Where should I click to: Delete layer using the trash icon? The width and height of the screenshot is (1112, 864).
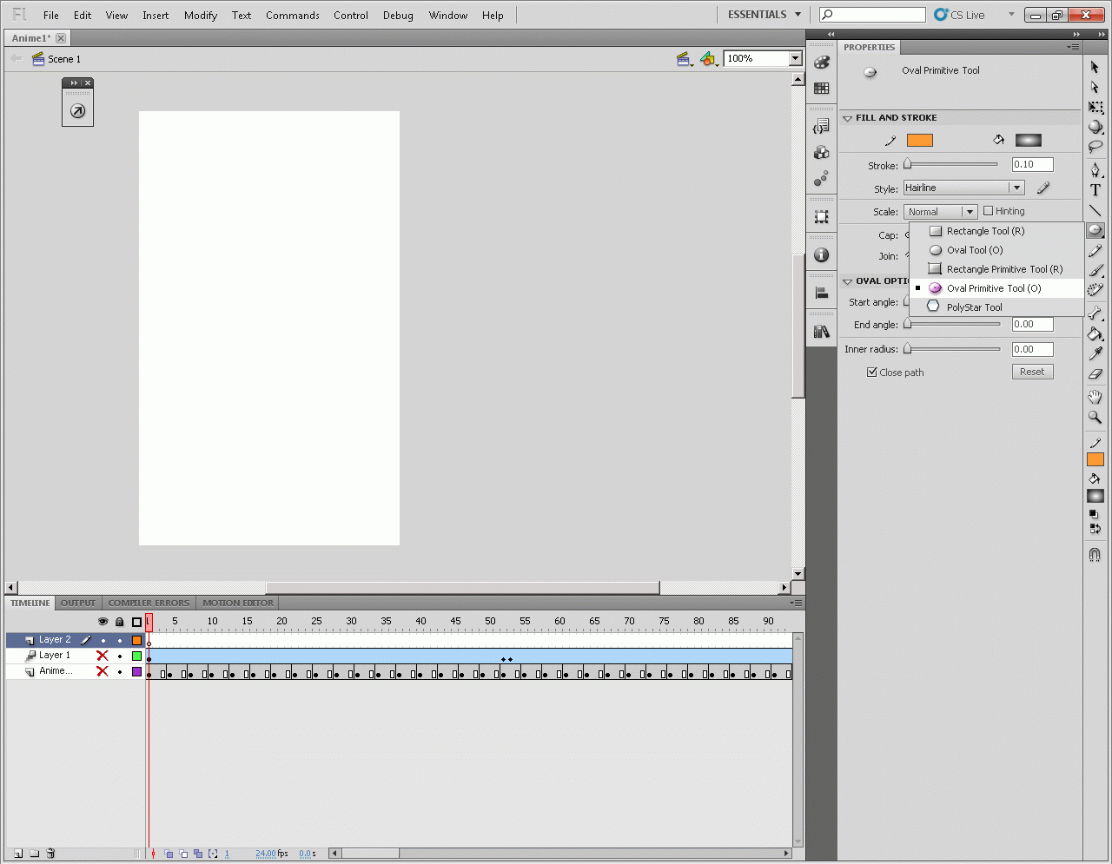(x=51, y=854)
